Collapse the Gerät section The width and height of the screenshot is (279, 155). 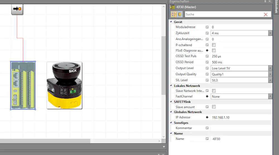[x=171, y=22]
